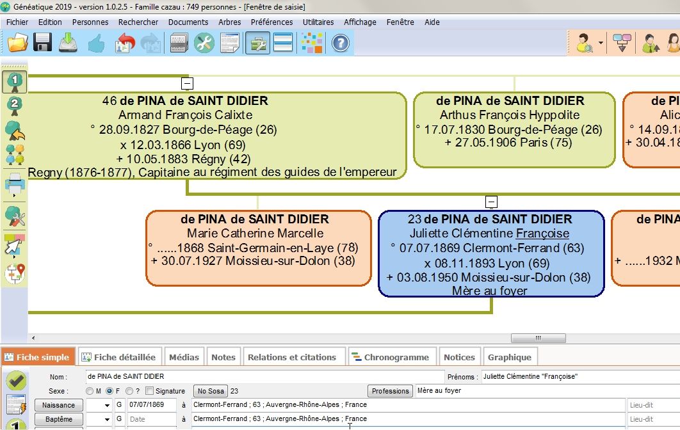Click the red undo arrow in toolbar
680x430 pixels.
[x=125, y=44]
